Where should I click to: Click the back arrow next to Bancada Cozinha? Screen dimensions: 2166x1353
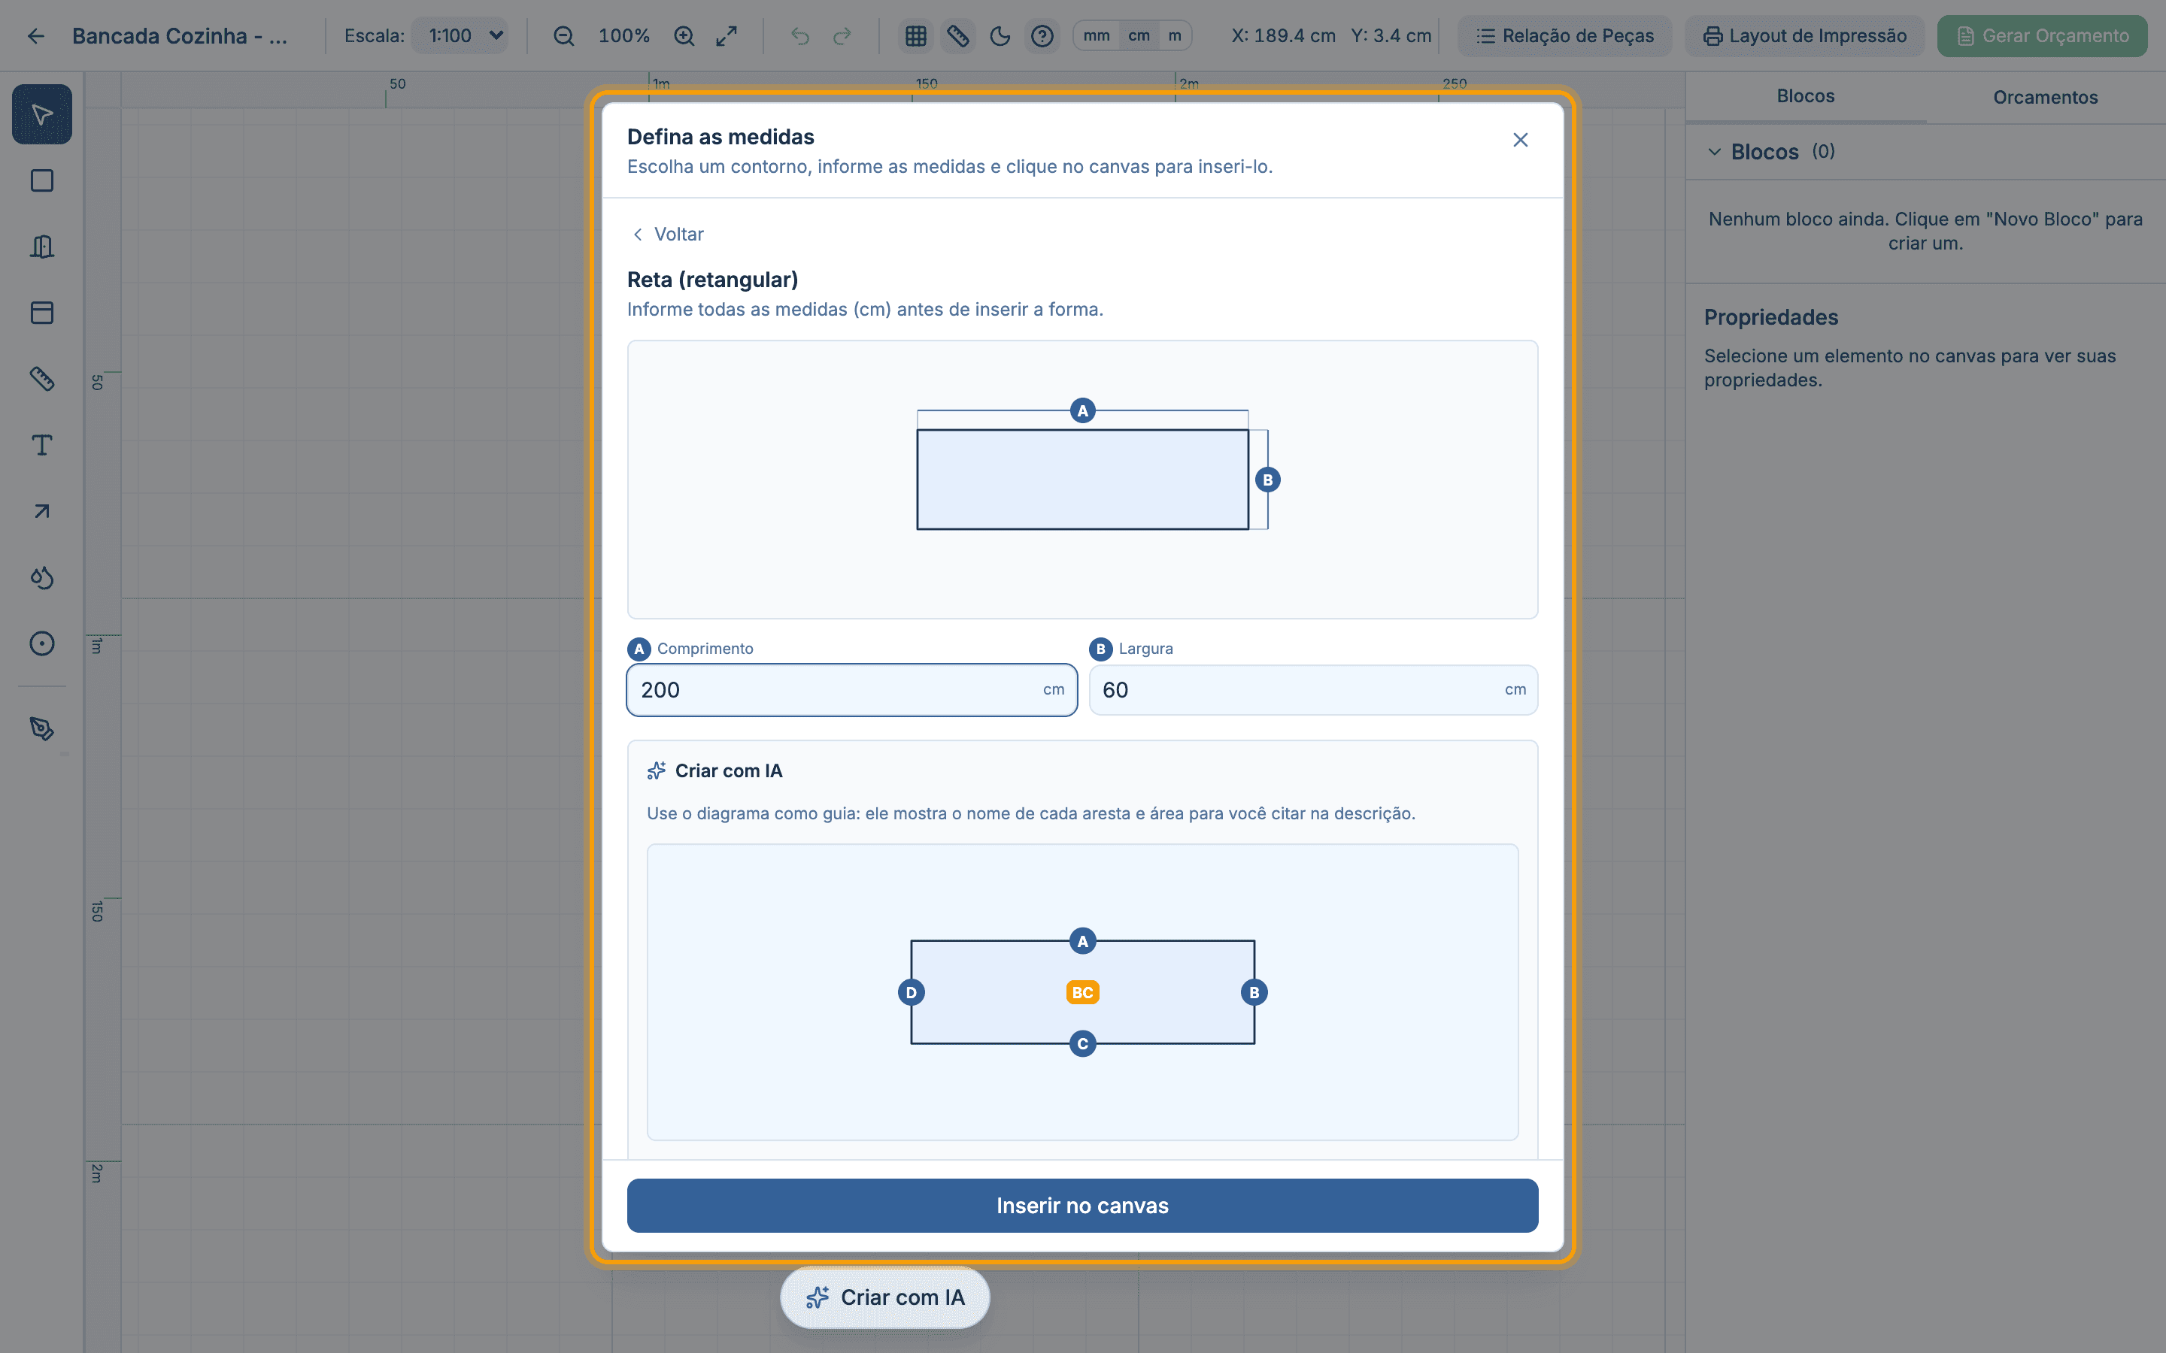(x=36, y=36)
